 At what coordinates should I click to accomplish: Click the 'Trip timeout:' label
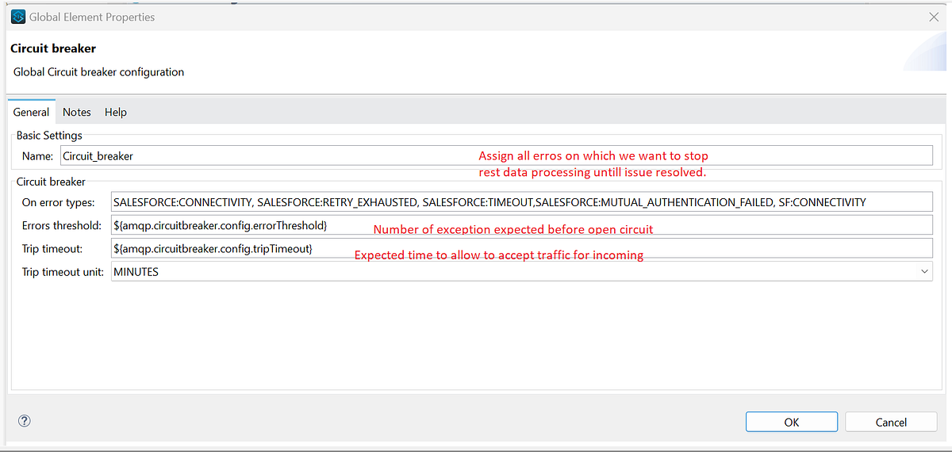click(x=51, y=248)
